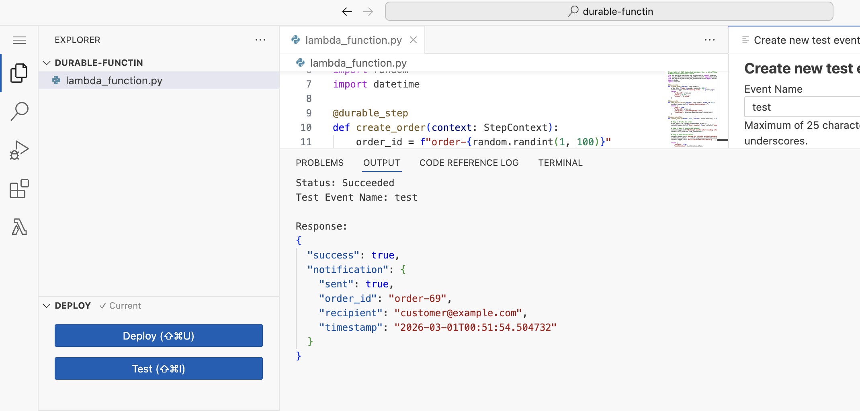This screenshot has width=860, height=411.
Task: Select the Explorer files icon
Action: [19, 73]
